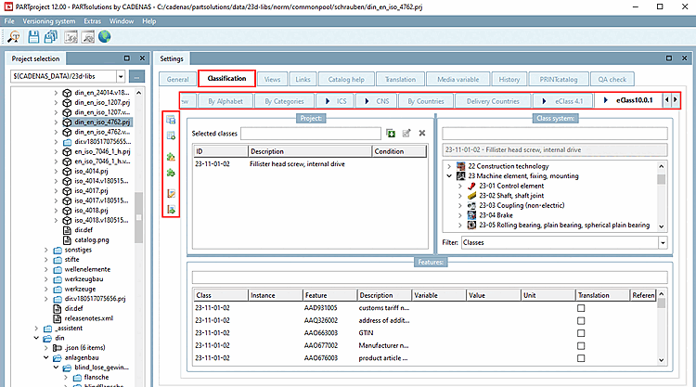Screen dimensions: 696x387
Task: Open the CADENAS_DATA path dropdown
Action: tap(121, 76)
